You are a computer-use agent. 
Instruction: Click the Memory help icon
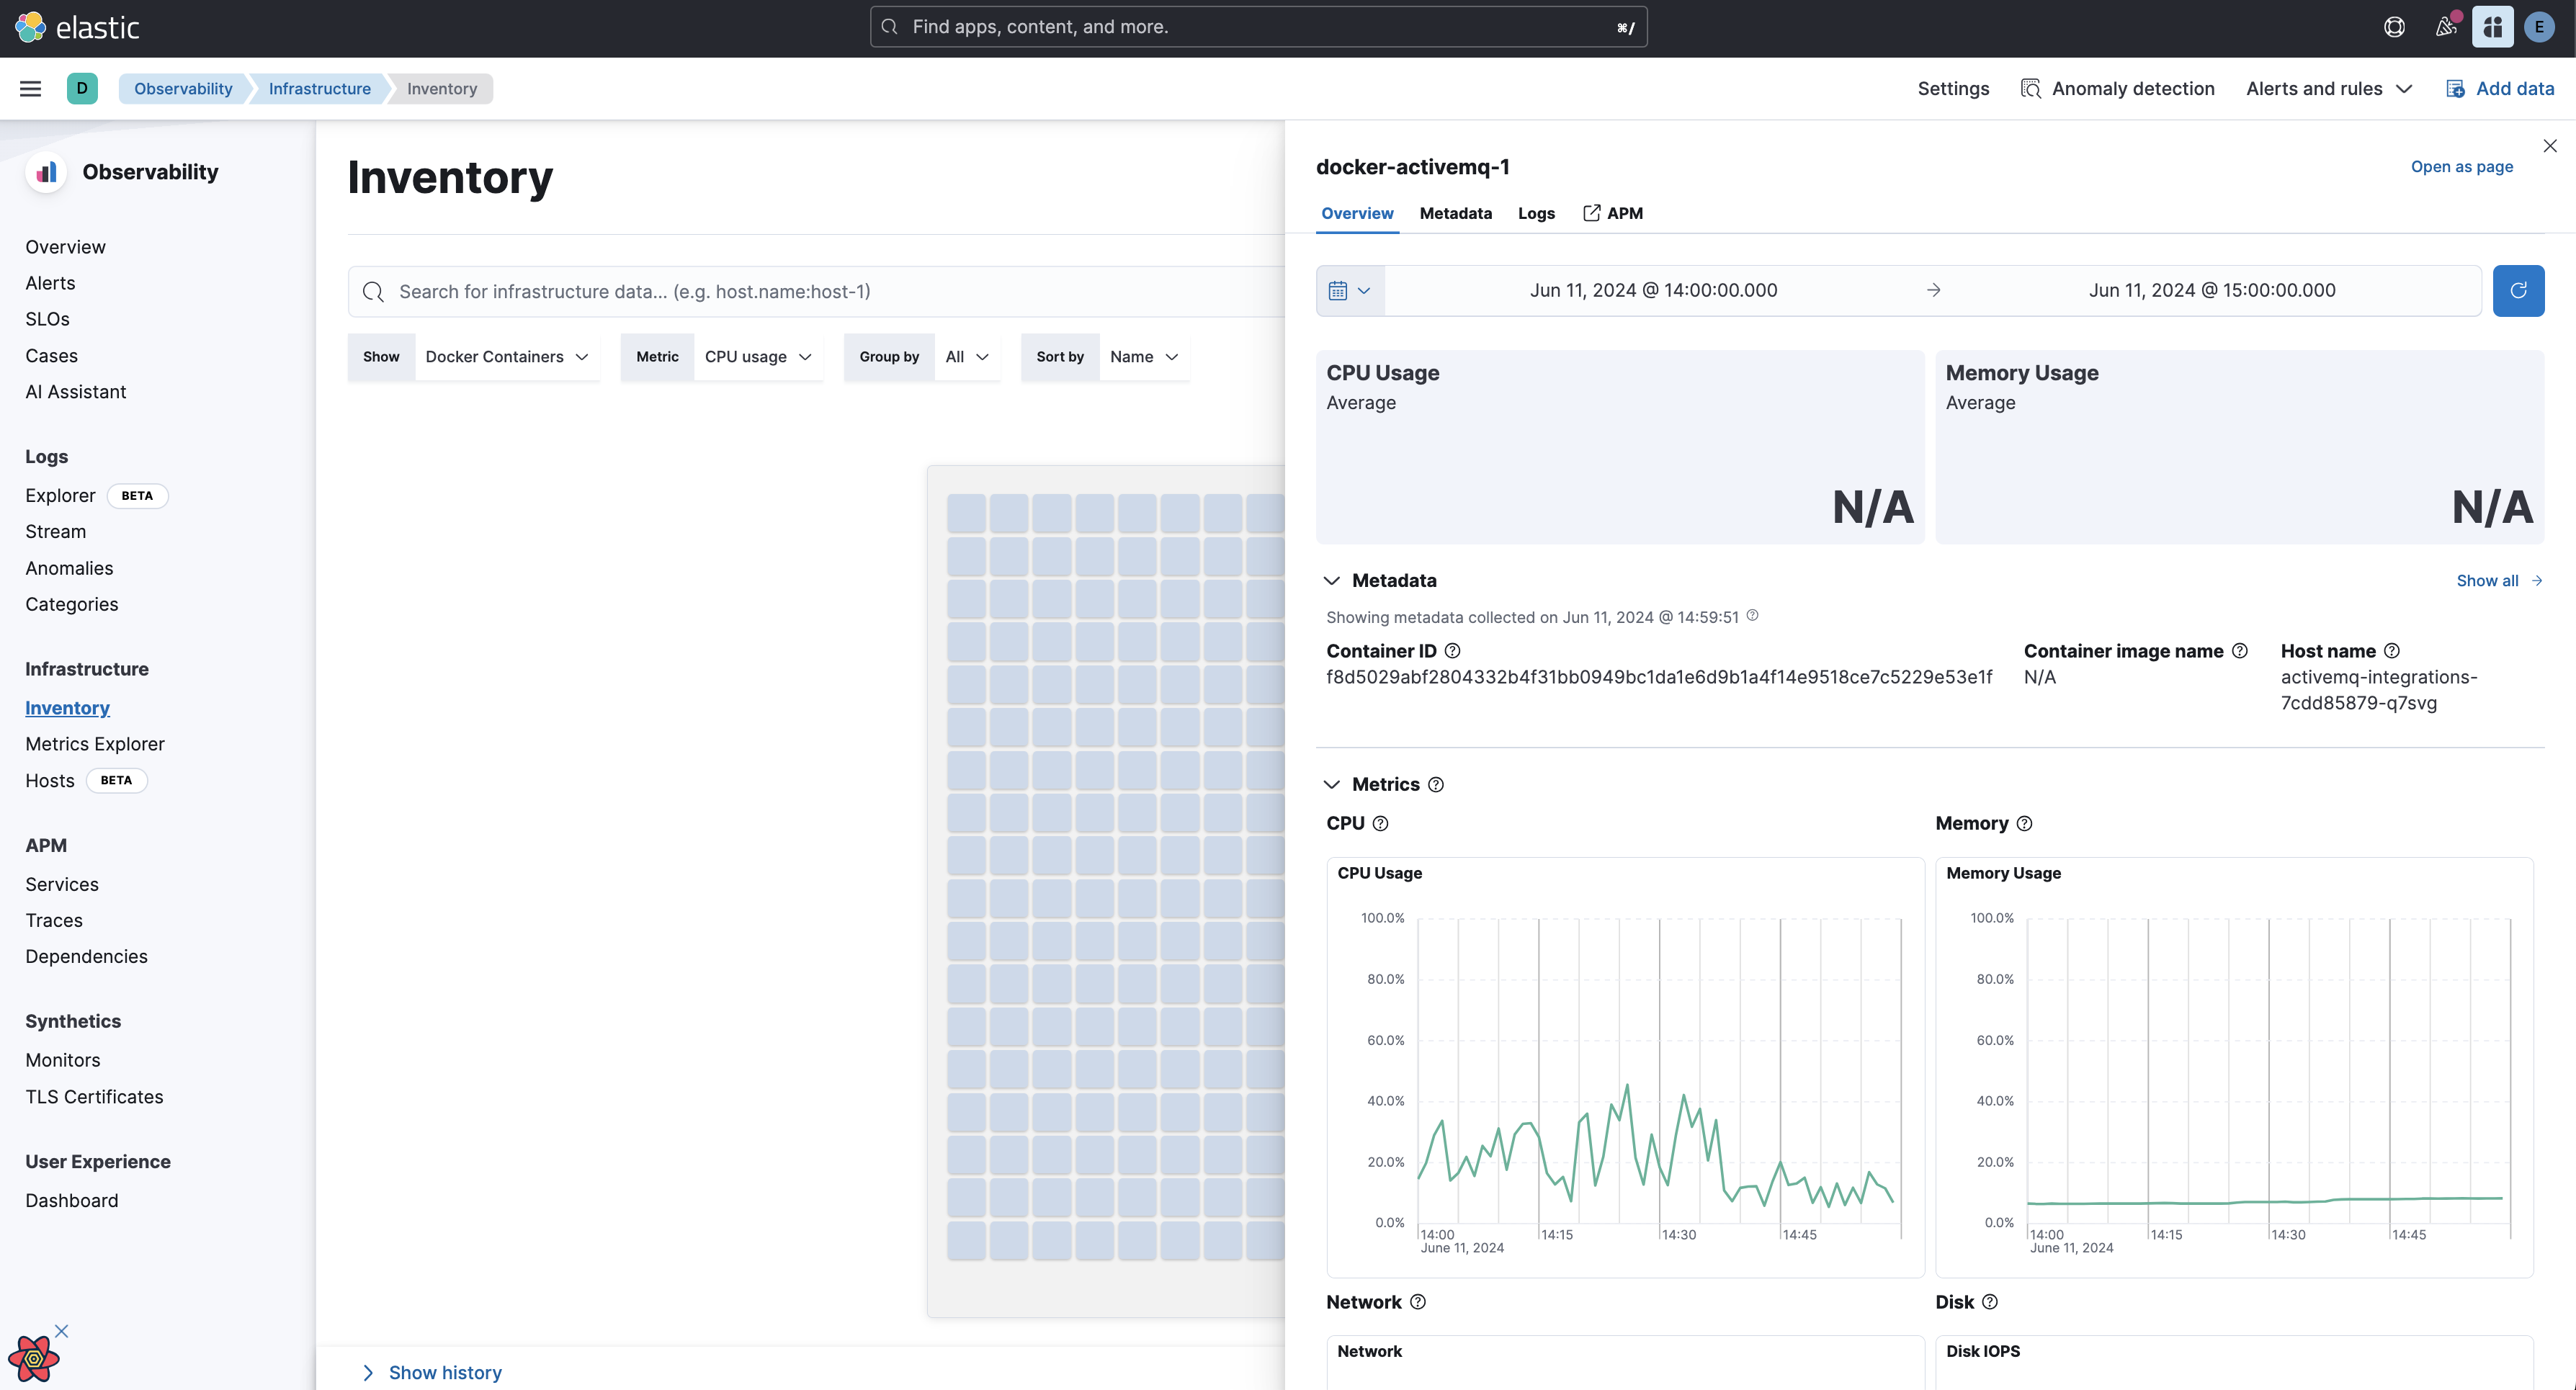point(2024,824)
